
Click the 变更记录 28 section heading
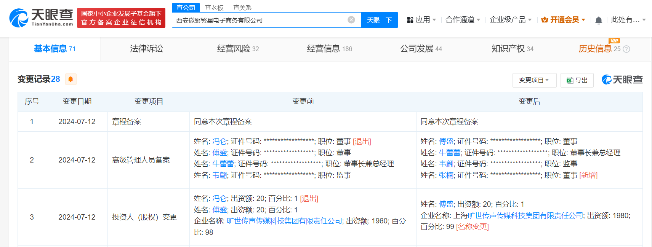coord(38,79)
